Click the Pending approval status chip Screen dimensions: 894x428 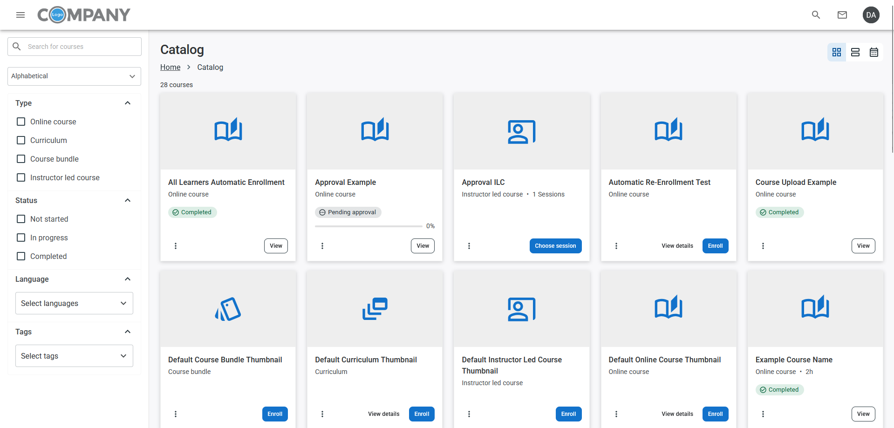coord(348,212)
